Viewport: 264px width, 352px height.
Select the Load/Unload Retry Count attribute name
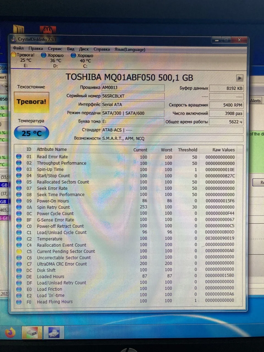coord(61,283)
